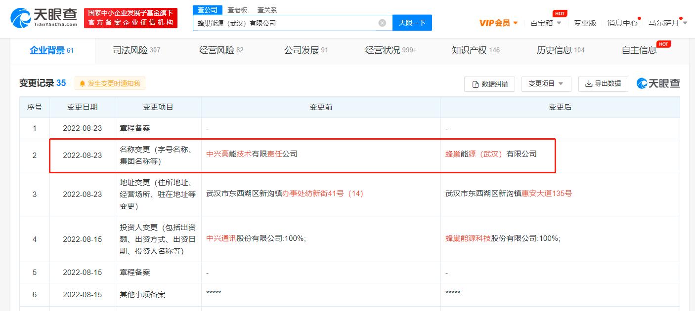Click date 2022-08-15 in row 4

[83, 239]
